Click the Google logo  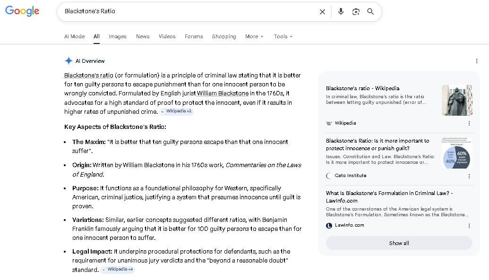click(22, 11)
